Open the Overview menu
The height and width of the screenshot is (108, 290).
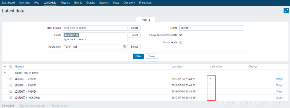point(24,3)
